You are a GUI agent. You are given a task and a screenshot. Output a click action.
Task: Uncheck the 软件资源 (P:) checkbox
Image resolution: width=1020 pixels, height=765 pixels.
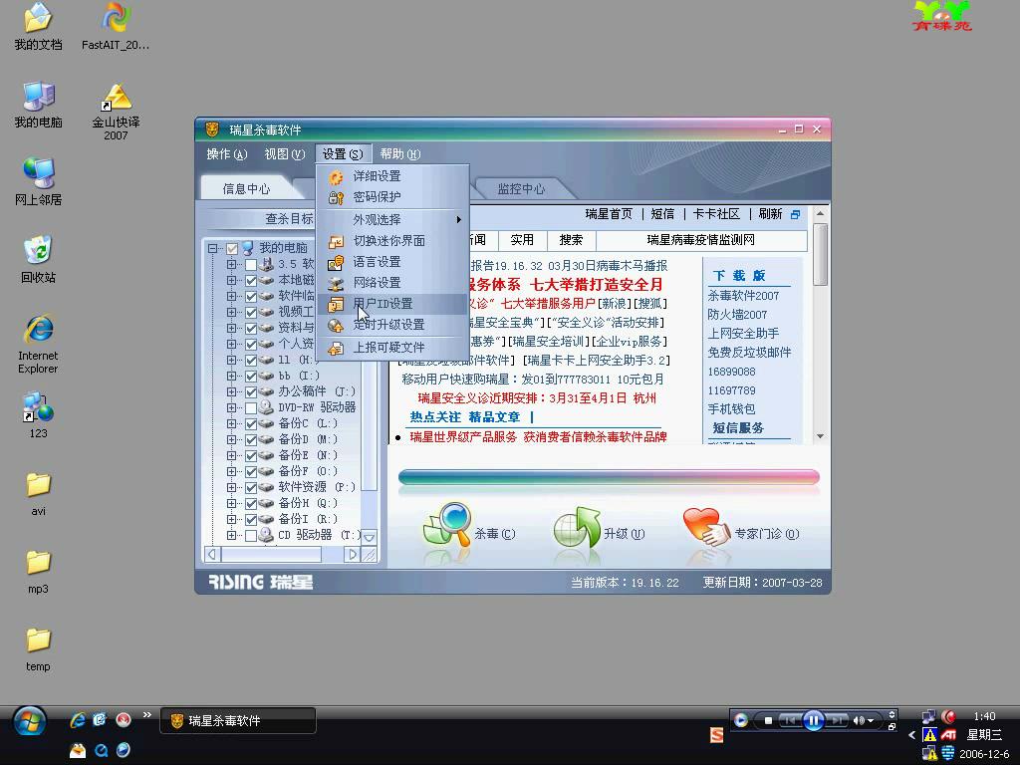click(251, 488)
